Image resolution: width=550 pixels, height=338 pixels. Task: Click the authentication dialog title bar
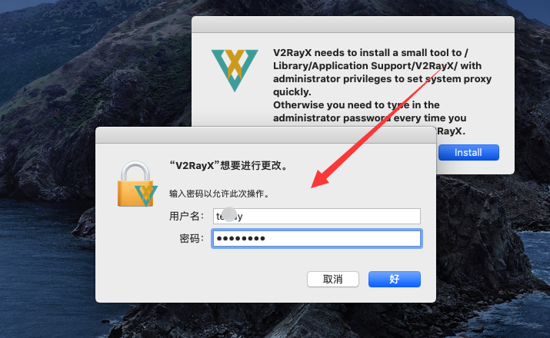click(265, 135)
